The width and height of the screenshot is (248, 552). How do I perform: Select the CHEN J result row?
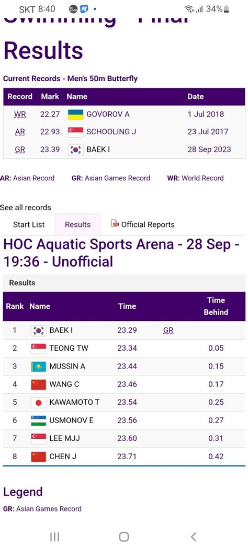click(124, 457)
